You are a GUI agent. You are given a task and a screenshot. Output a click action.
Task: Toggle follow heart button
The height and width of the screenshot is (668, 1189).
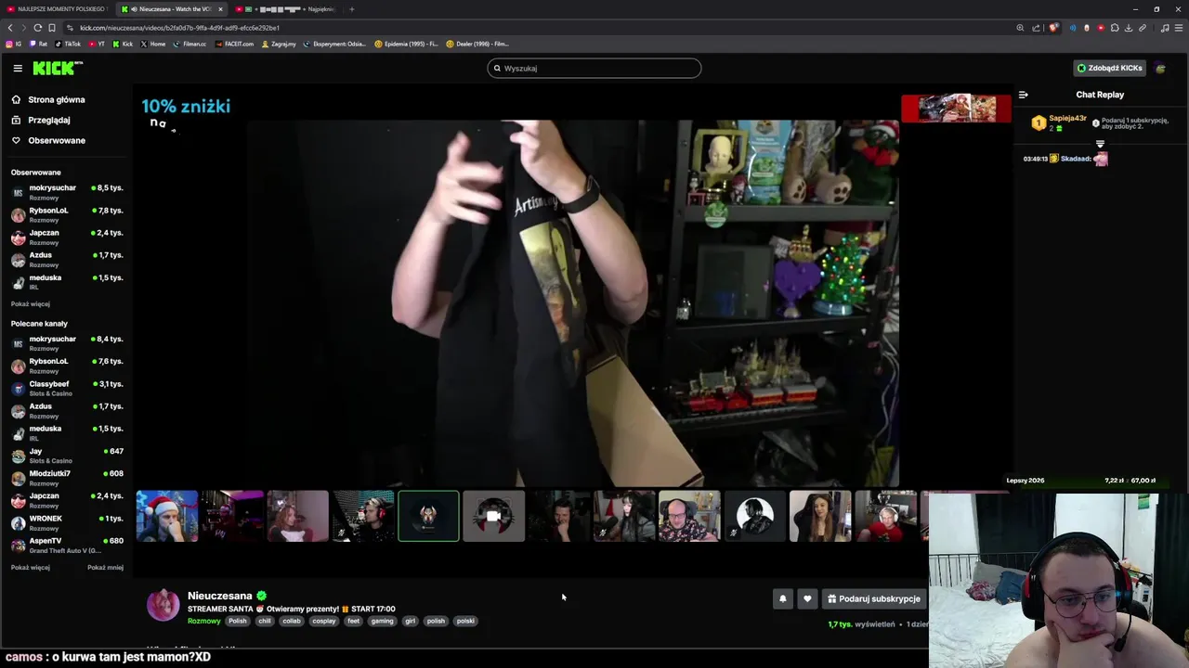pyautogui.click(x=807, y=598)
